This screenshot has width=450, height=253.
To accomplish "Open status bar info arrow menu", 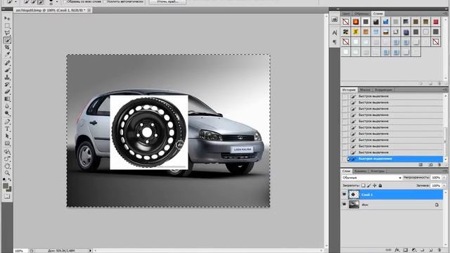I will click(90, 250).
